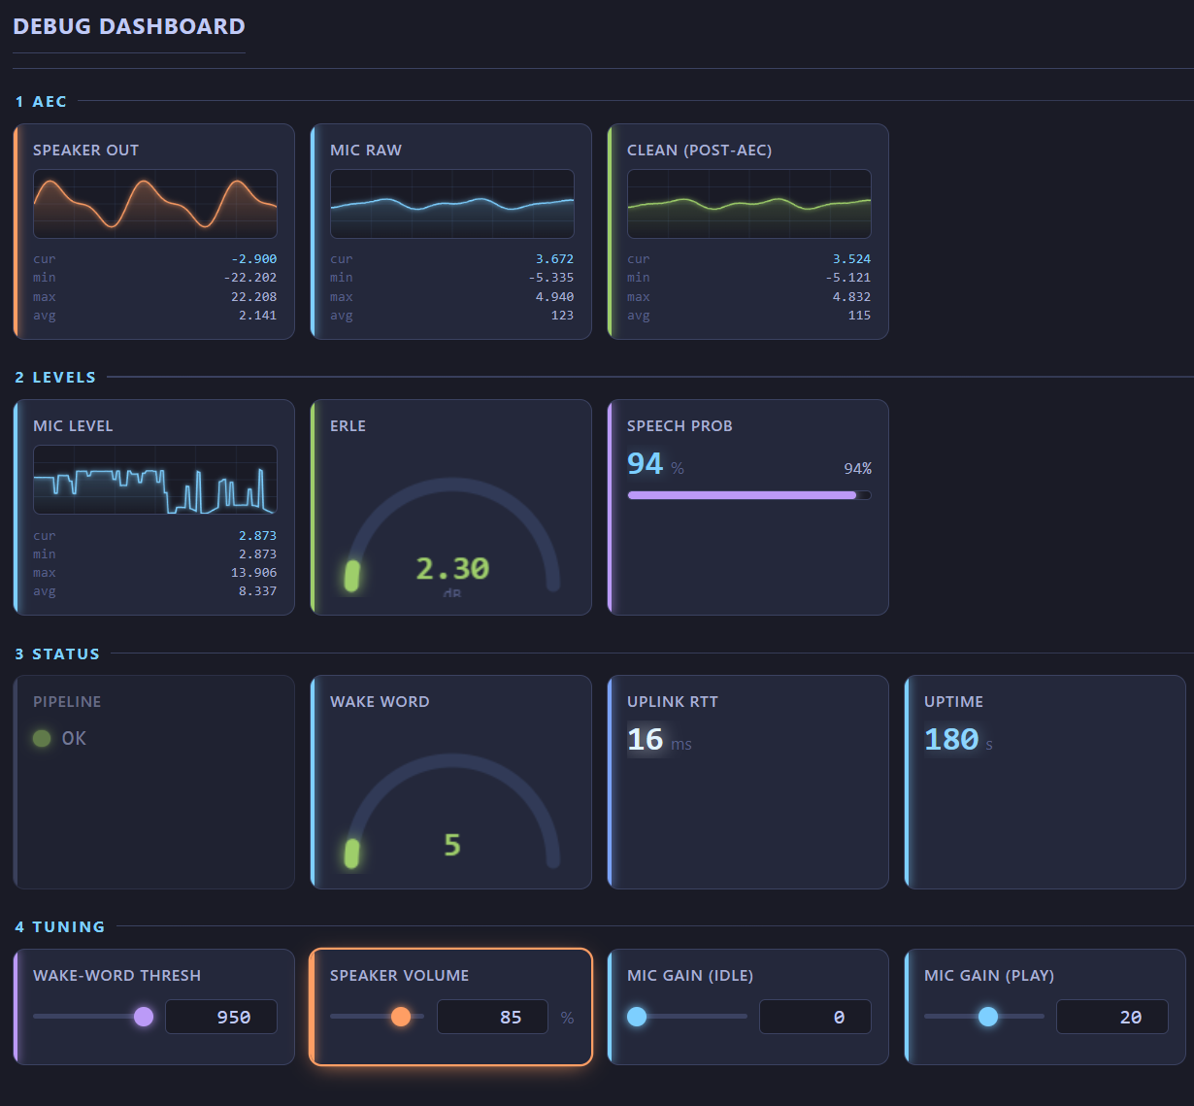
Task: Click the UPTIME card title
Action: [x=953, y=701]
